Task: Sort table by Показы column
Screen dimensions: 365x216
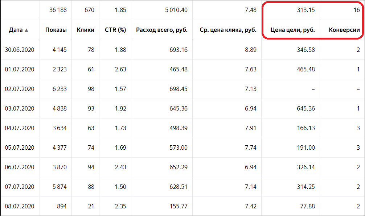Action: [x=56, y=30]
